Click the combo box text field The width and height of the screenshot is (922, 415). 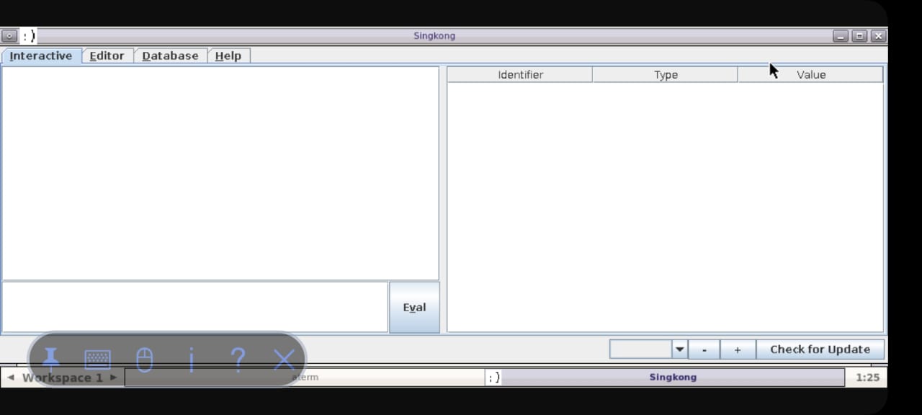click(640, 349)
